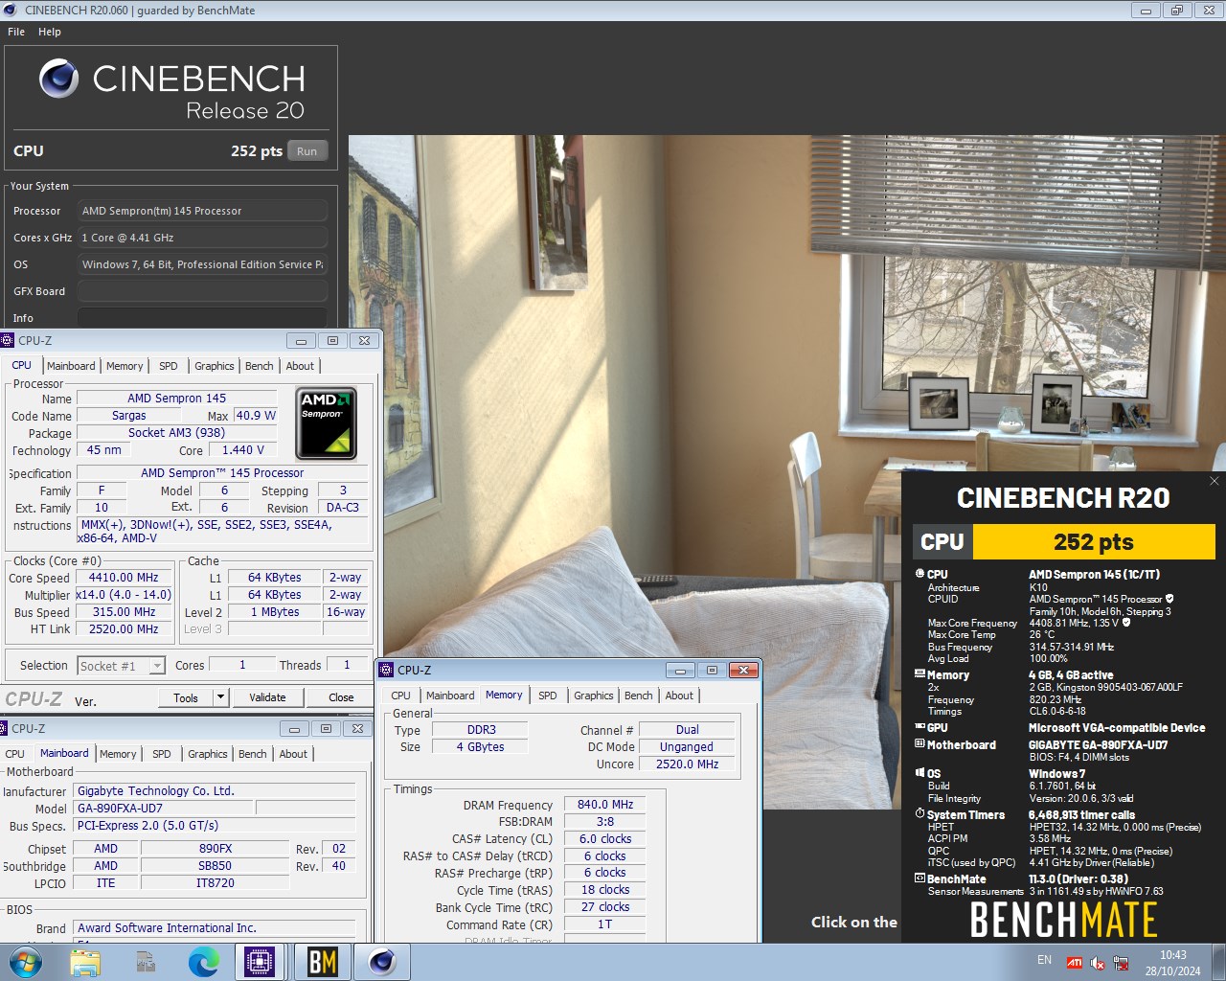This screenshot has width=1226, height=981.
Task: Click verified shield beside CPUID processor name
Action: pos(1169,599)
